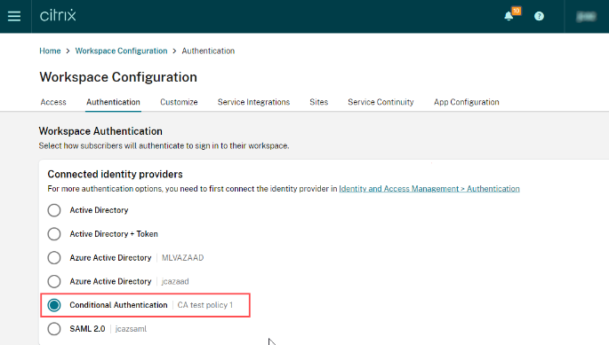The height and width of the screenshot is (345, 609).
Task: Click the Citrix logo
Action: [58, 15]
